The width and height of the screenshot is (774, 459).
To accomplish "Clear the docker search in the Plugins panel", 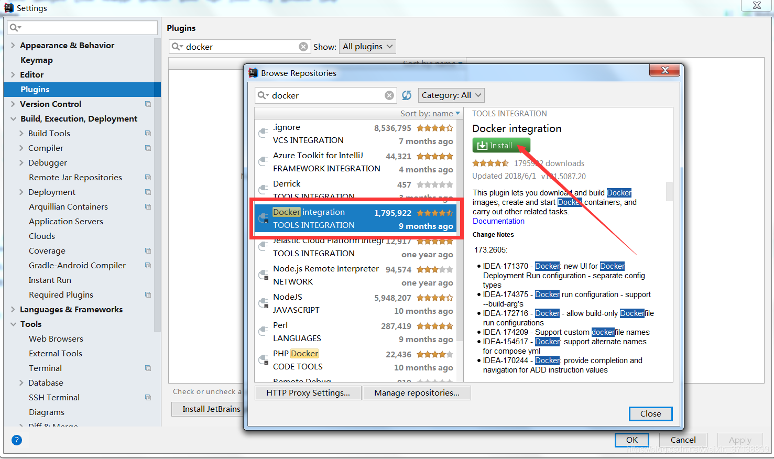I will 303,47.
